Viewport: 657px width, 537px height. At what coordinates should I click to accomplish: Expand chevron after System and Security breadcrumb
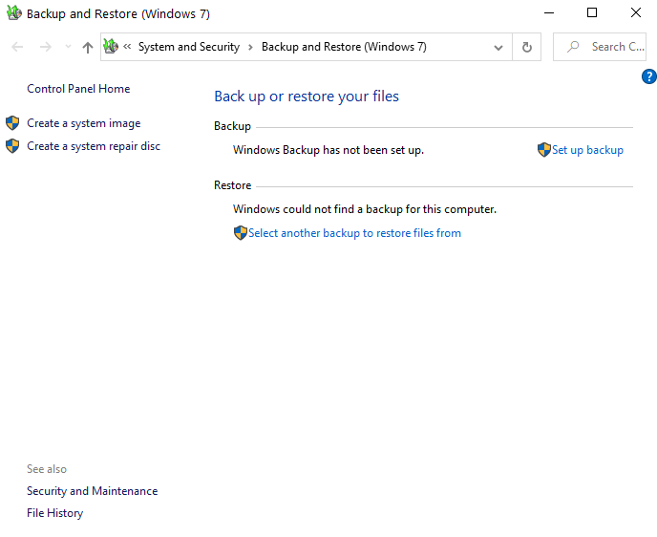(250, 47)
